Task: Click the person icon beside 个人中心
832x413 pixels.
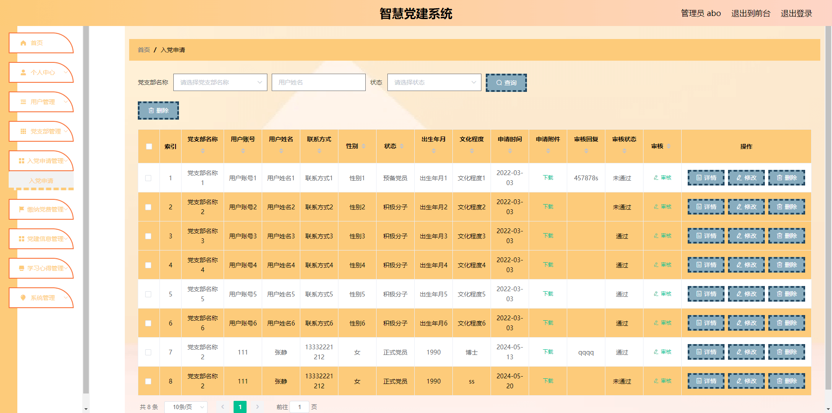Action: tap(23, 72)
